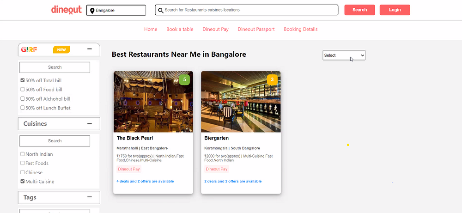The height and width of the screenshot is (213, 462).
Task: Open Dineout Passport
Action: (x=256, y=29)
